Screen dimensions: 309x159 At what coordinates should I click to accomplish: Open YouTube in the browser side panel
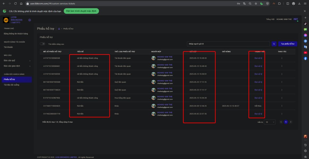[306, 53]
